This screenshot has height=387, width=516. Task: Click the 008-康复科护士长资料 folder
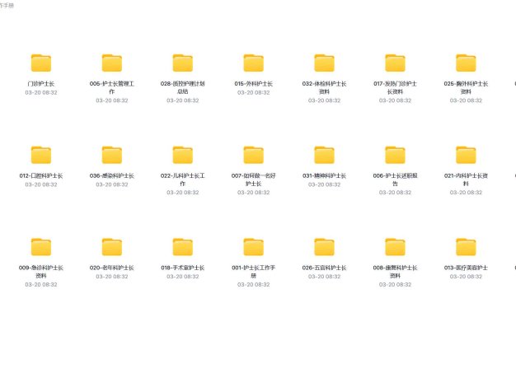tap(396, 248)
